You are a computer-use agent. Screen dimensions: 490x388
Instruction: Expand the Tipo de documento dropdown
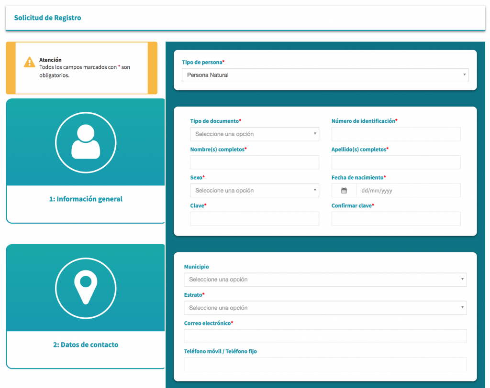pyautogui.click(x=254, y=134)
